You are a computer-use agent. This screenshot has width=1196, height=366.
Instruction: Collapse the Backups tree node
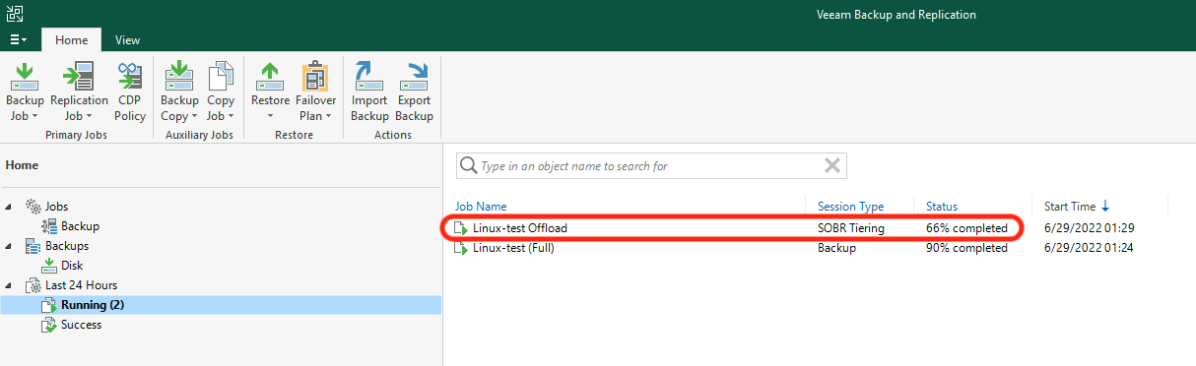point(10,246)
